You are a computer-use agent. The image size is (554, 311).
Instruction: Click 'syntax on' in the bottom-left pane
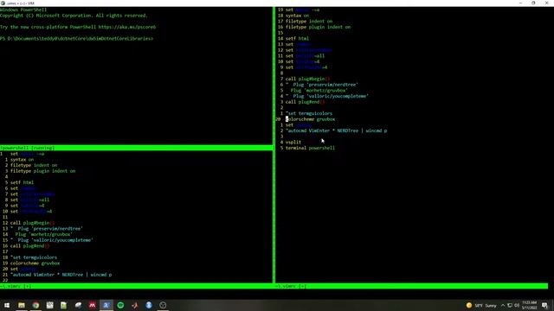(22, 159)
